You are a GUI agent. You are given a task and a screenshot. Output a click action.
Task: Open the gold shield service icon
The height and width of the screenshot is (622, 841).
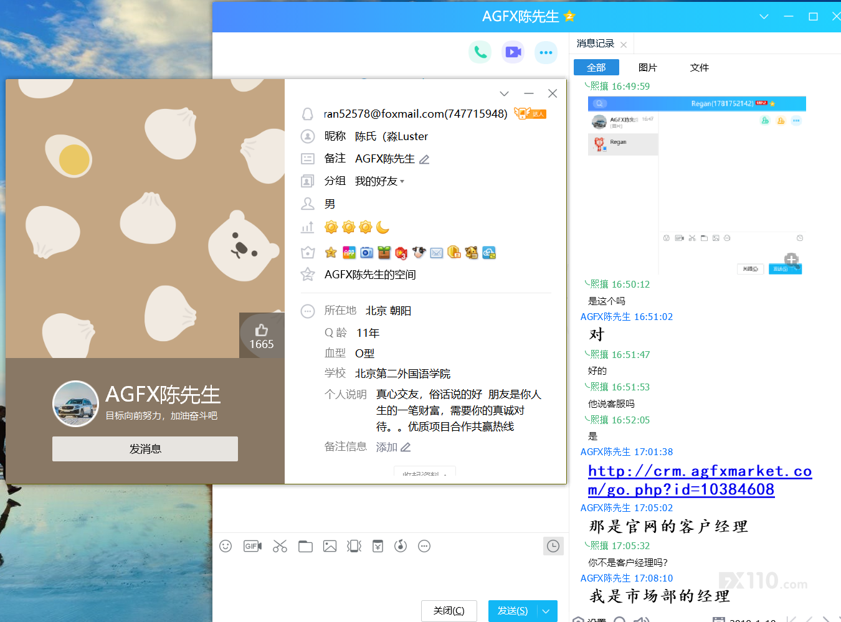pyautogui.click(x=454, y=252)
